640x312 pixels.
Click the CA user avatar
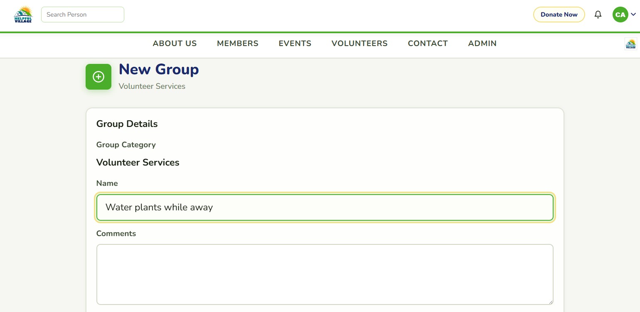[x=620, y=15]
